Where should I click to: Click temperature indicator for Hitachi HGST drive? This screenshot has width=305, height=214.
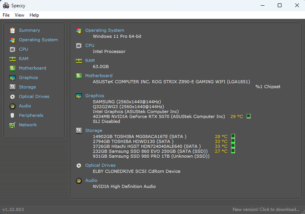233,146
